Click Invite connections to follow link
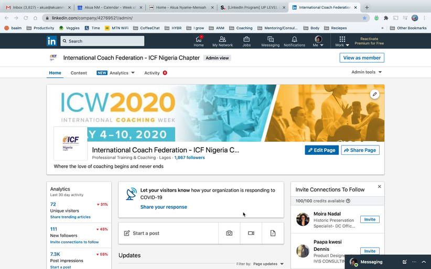The height and width of the screenshot is (269, 431). point(74,242)
